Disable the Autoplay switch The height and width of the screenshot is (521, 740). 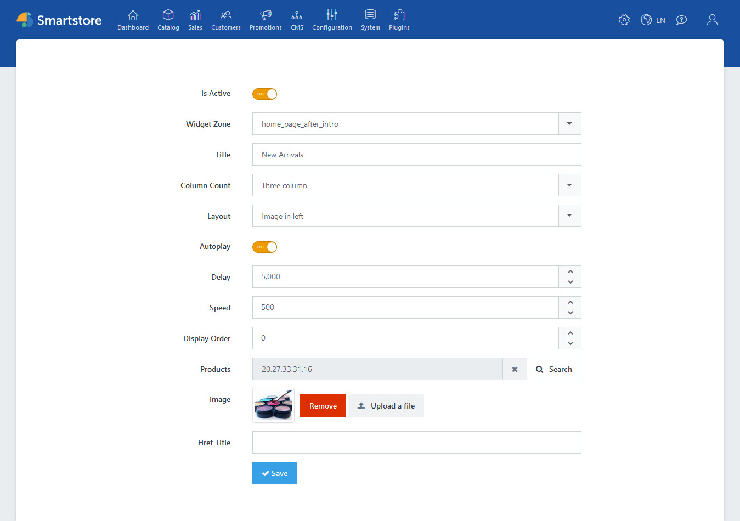coord(264,247)
